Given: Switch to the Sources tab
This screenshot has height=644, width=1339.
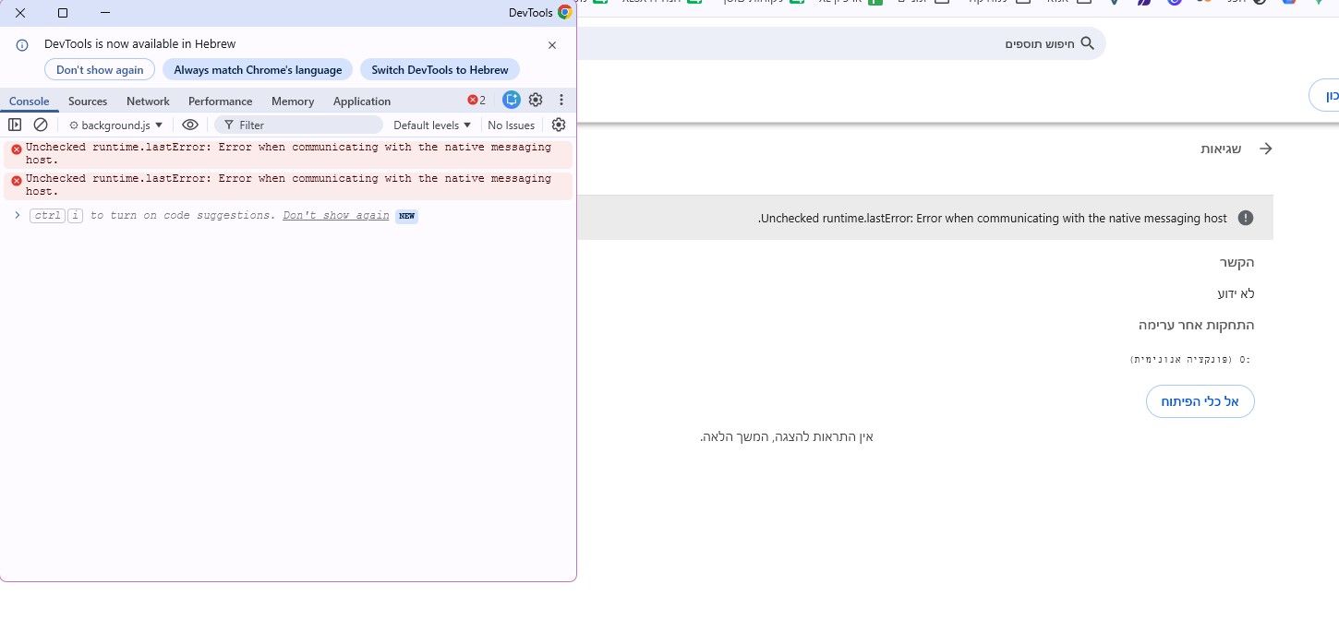Looking at the screenshot, I should [x=88, y=101].
